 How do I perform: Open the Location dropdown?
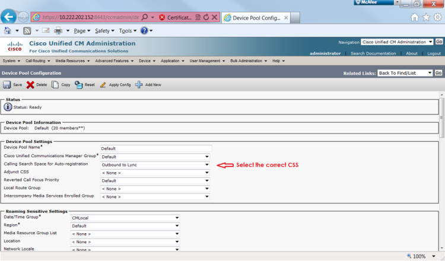click(125, 241)
